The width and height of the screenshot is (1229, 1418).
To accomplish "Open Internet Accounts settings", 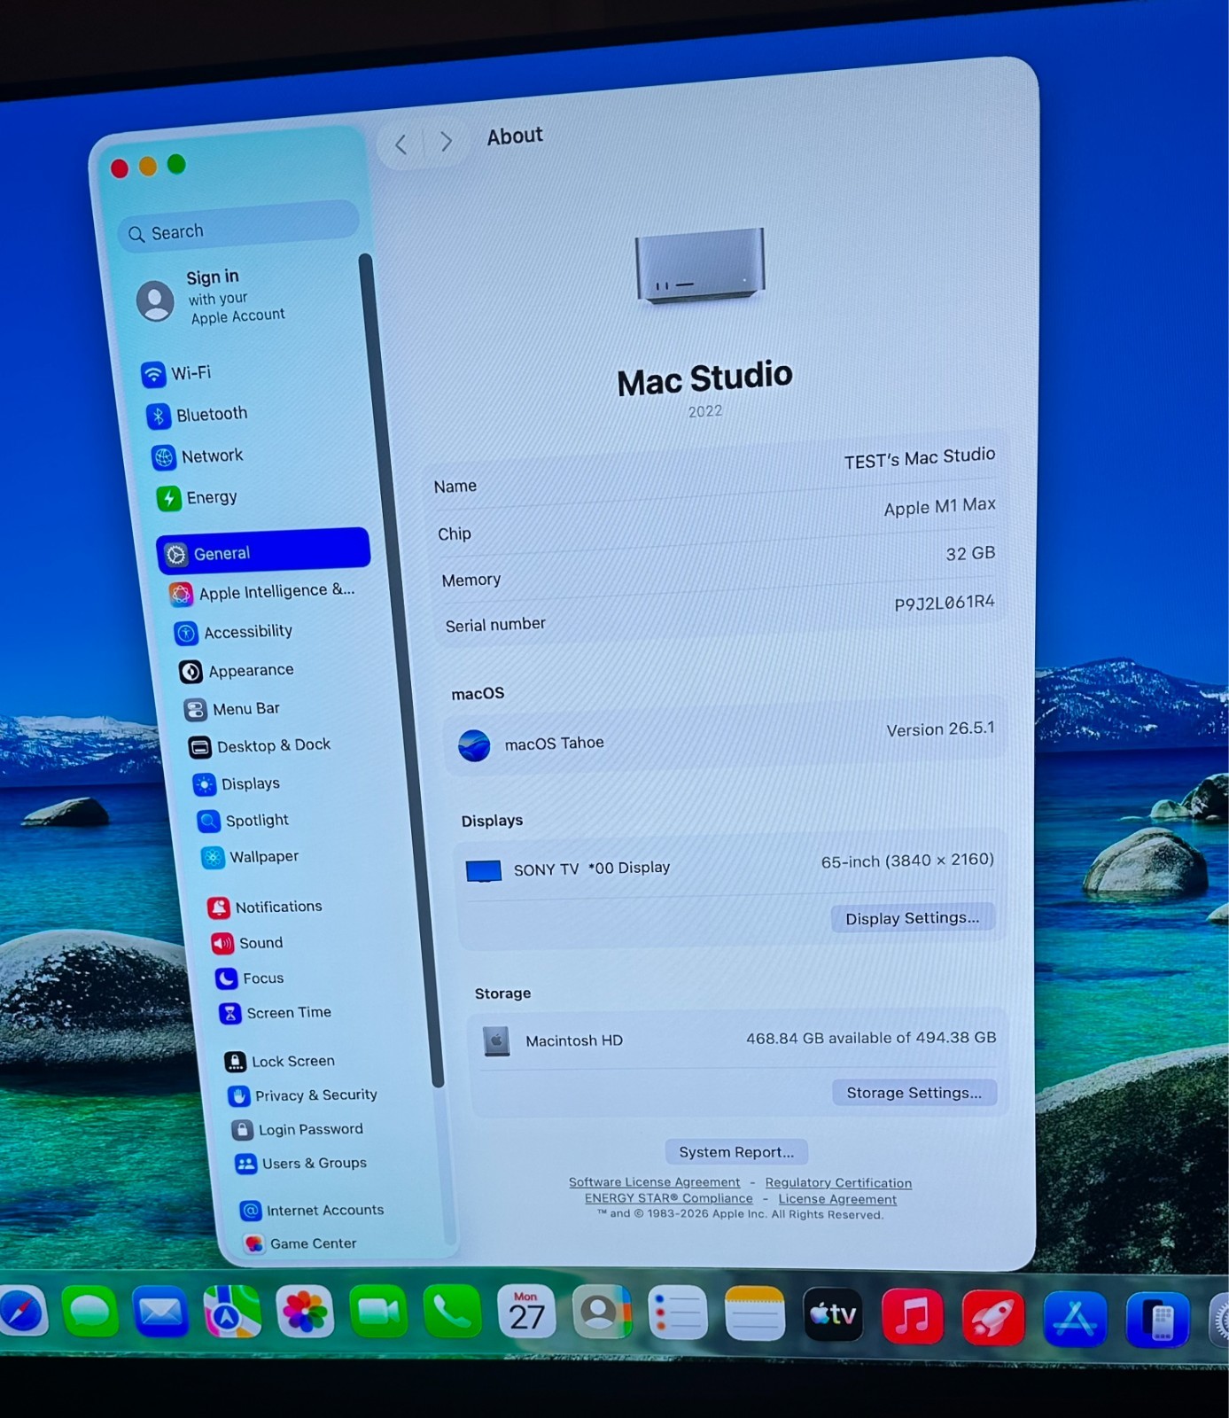I will click(312, 1211).
